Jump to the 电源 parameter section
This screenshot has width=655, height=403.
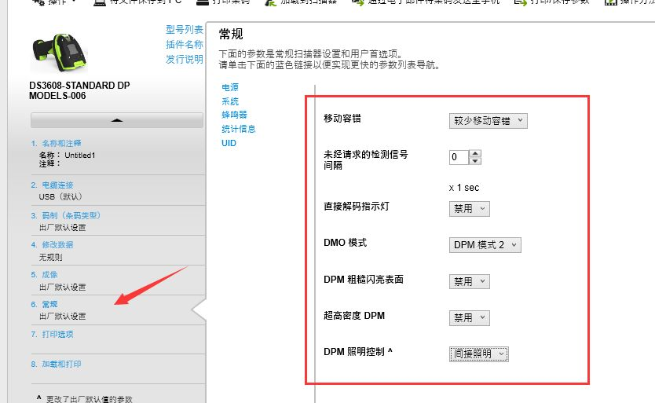[x=230, y=88]
